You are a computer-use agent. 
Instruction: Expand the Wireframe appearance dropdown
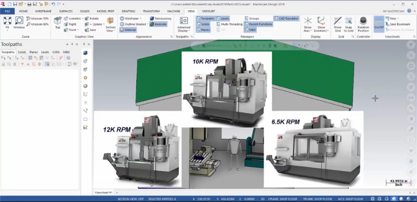tap(131, 18)
